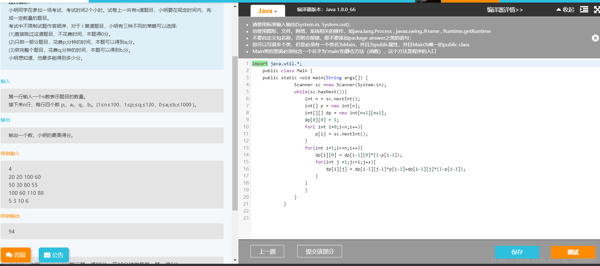Open compiler details link 编译器详情>>

[x=505, y=10]
